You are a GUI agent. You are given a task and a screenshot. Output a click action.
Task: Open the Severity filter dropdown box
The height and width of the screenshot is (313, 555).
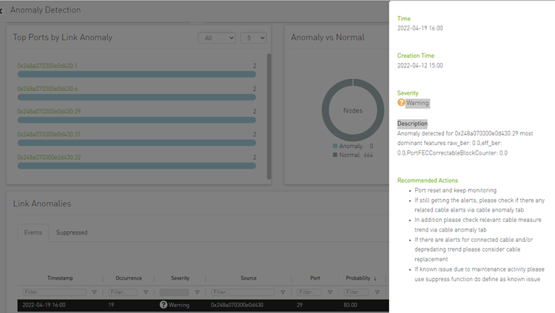(x=174, y=292)
